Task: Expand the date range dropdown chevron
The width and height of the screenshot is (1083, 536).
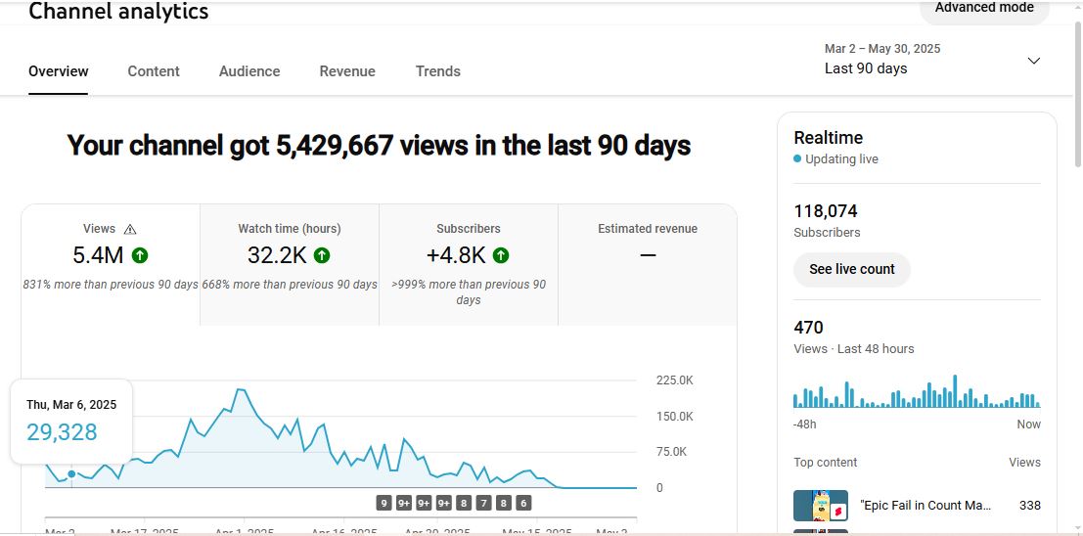Action: point(1033,61)
